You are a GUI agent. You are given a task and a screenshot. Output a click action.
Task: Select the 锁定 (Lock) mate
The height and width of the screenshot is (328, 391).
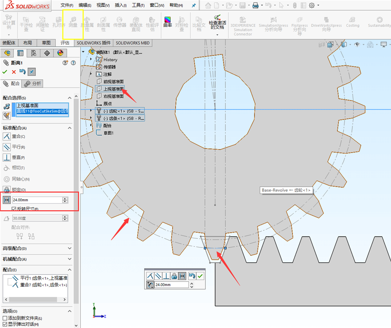(7, 190)
